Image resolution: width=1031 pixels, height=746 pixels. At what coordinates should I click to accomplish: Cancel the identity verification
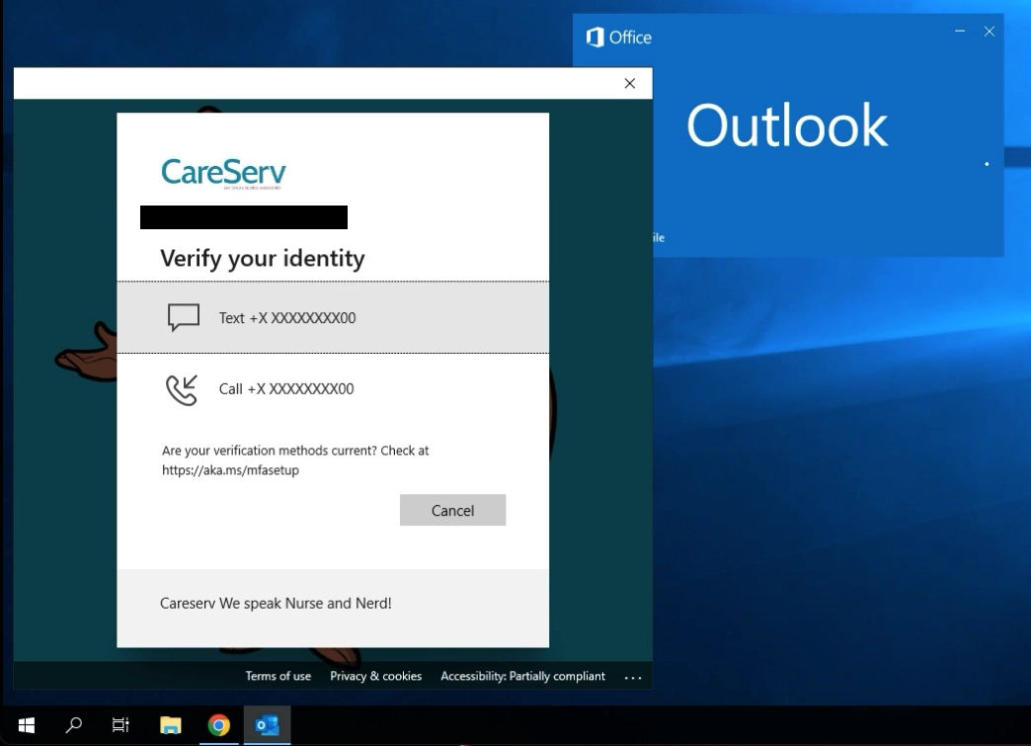click(452, 511)
